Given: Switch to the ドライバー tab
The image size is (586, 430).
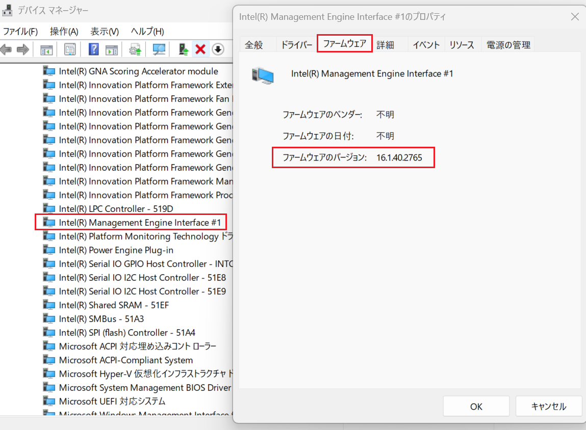Looking at the screenshot, I should coord(296,45).
